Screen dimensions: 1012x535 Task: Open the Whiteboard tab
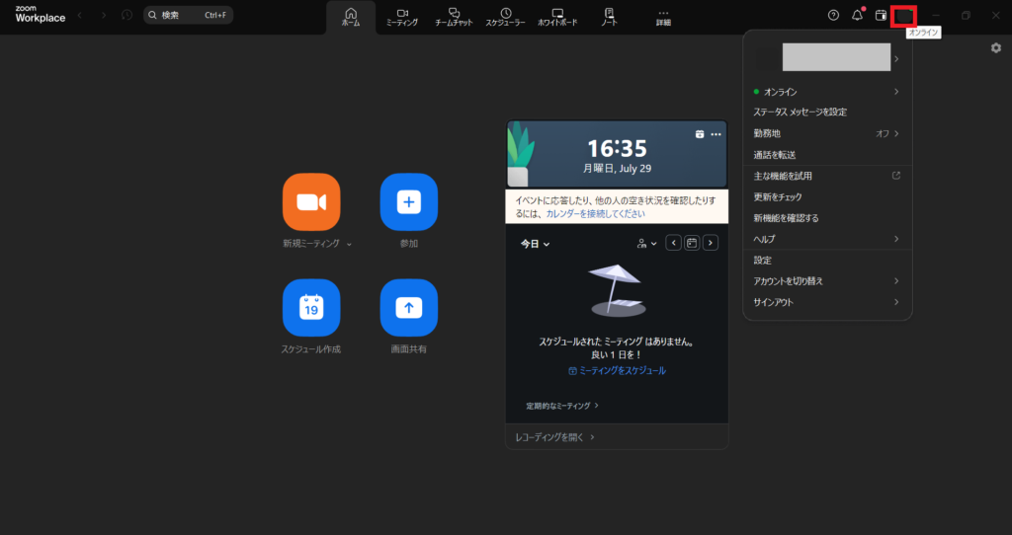[557, 17]
